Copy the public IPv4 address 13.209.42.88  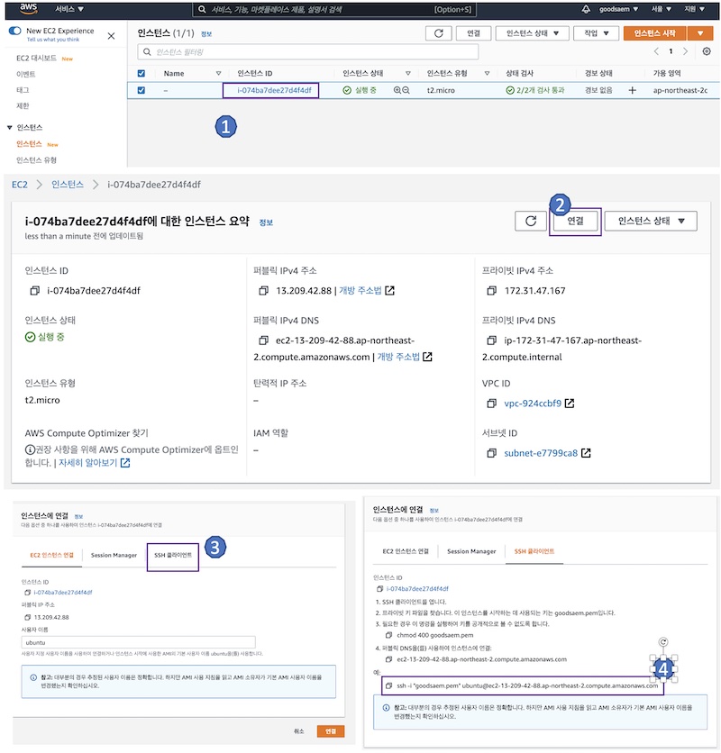coord(263,291)
